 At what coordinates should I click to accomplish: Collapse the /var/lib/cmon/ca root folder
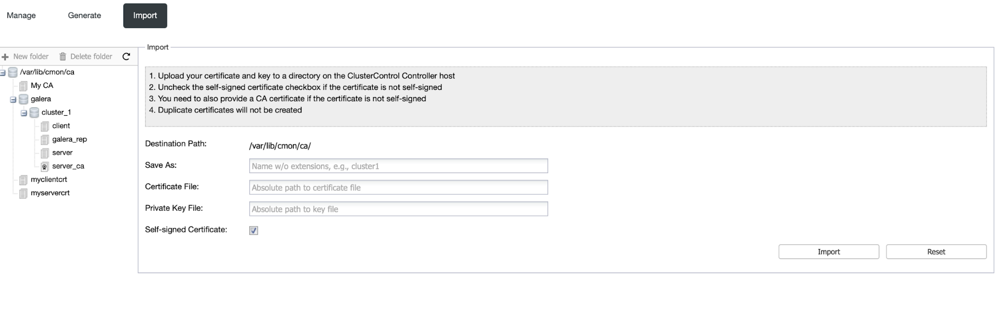pyautogui.click(x=2, y=73)
